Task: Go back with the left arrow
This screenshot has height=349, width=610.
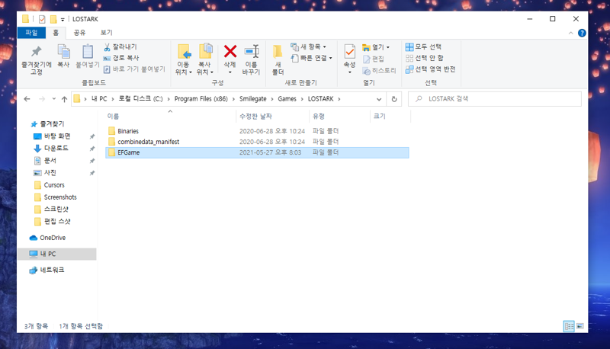Action: [27, 99]
